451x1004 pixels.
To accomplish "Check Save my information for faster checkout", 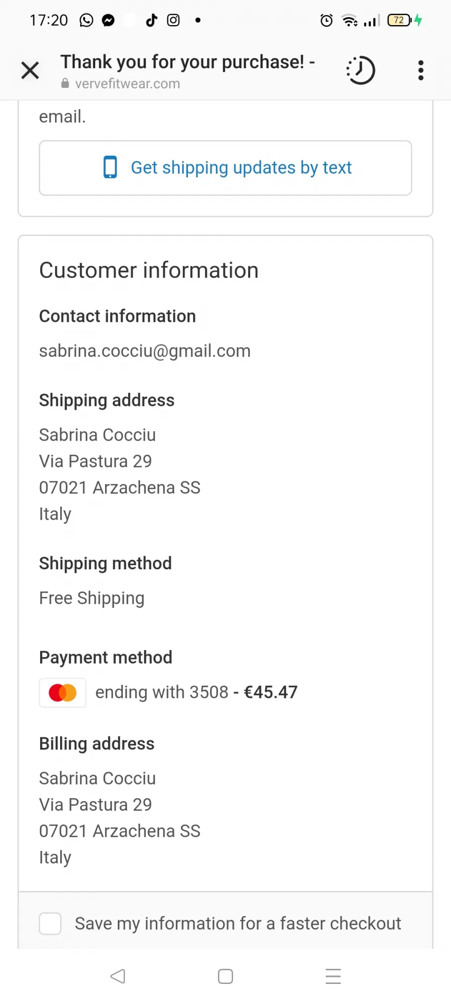I will coord(50,923).
